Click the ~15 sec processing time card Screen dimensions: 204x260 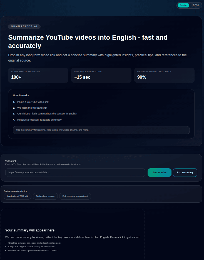click(101, 75)
